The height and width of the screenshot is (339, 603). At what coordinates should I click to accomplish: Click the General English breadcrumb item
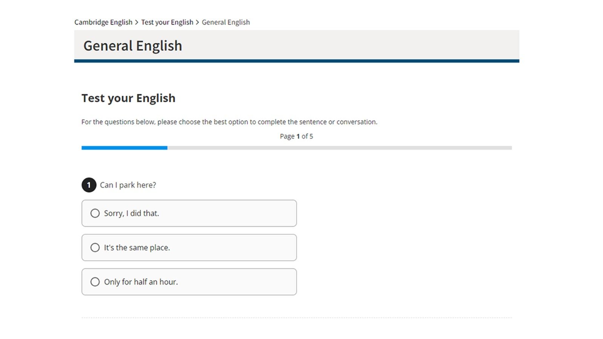(226, 22)
